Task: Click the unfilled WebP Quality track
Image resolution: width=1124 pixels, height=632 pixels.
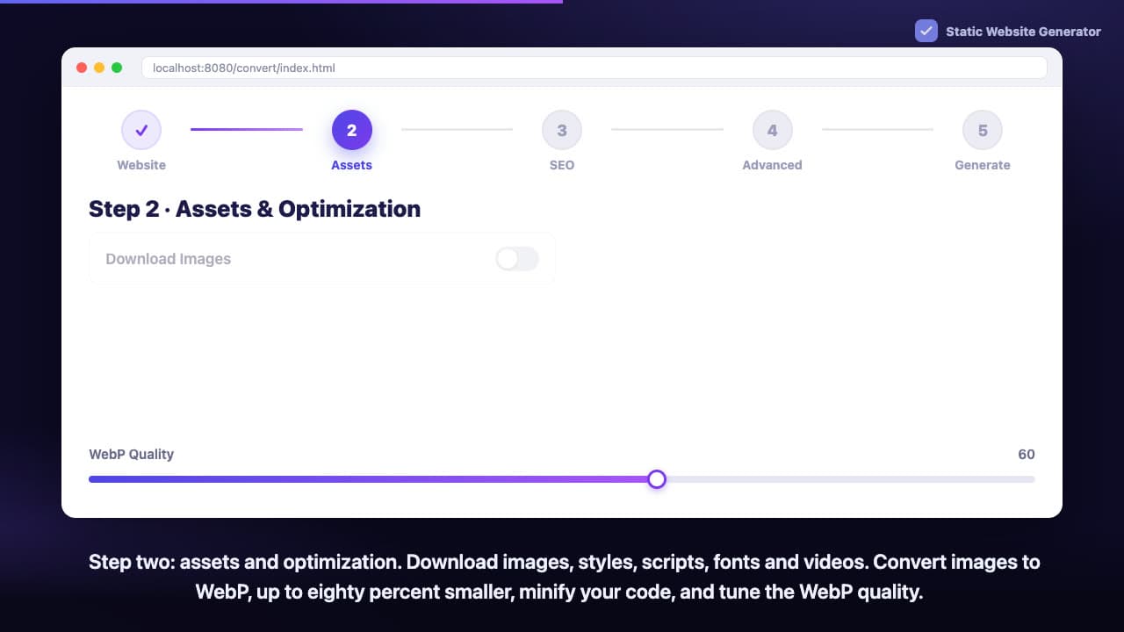Action: pos(850,479)
